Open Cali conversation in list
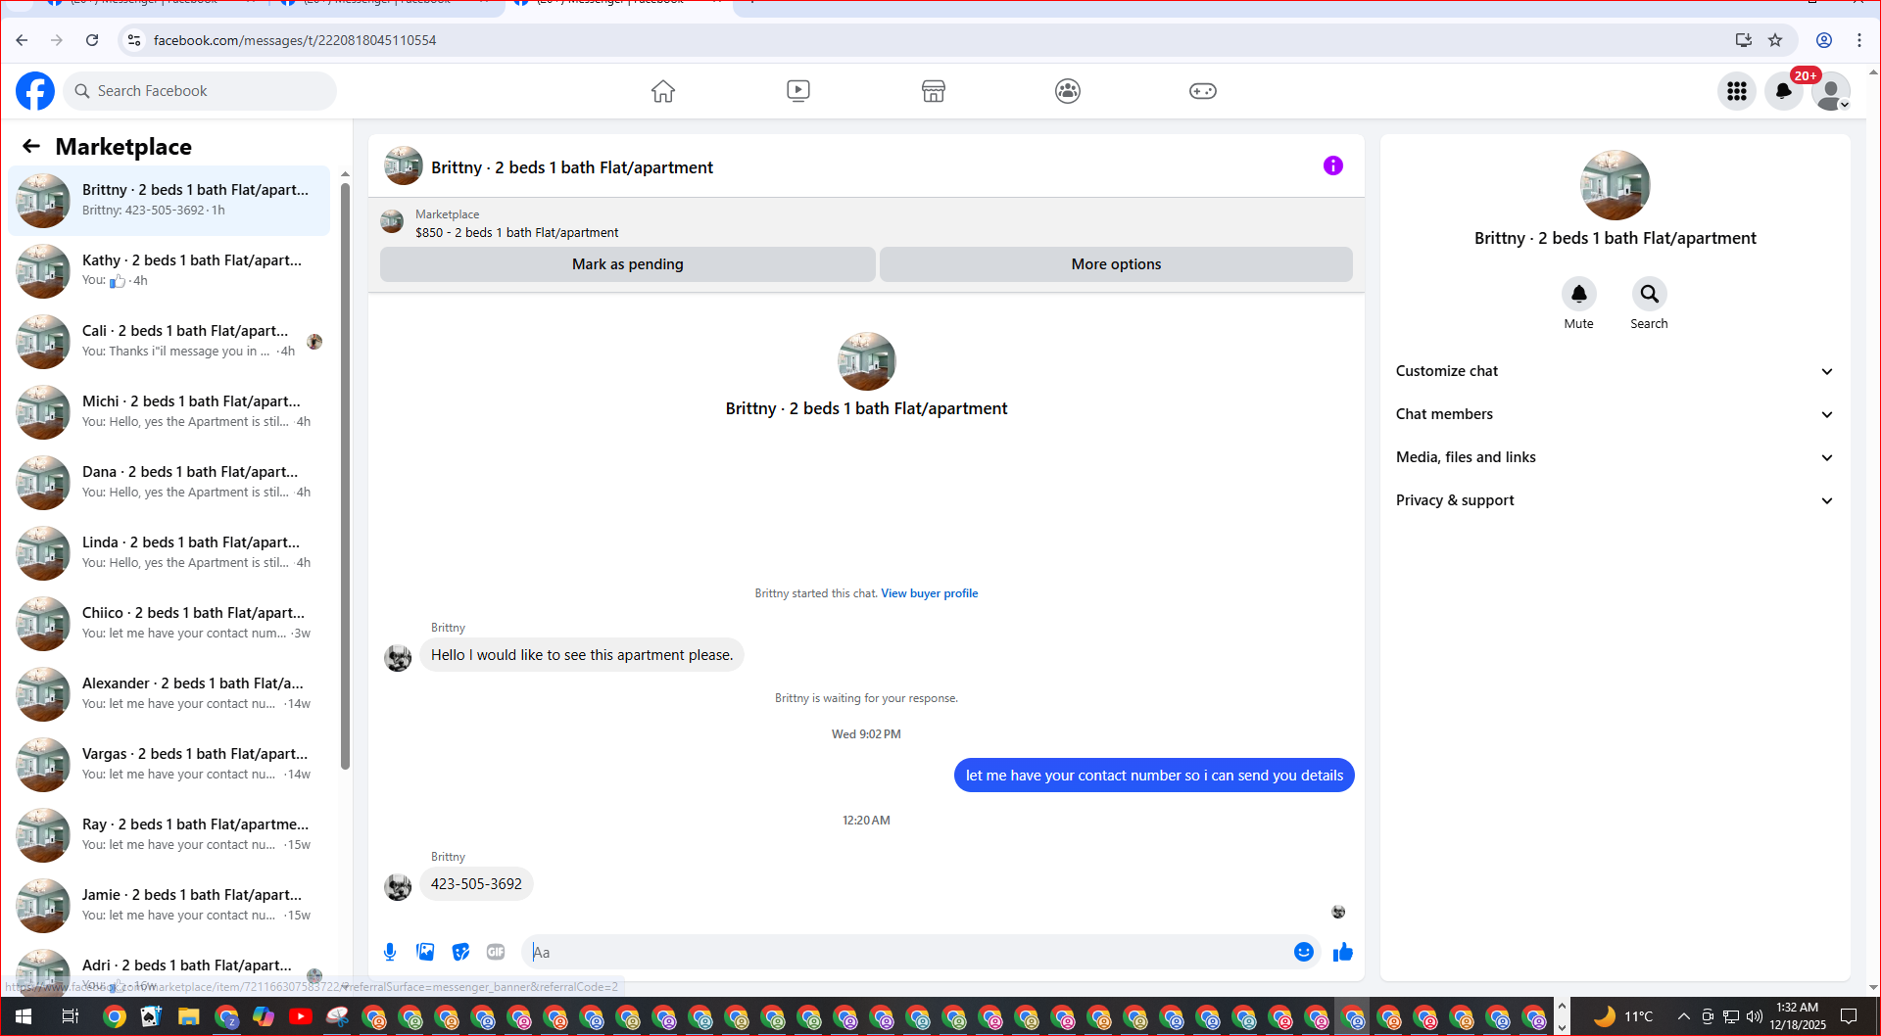The width and height of the screenshot is (1881, 1036). [x=169, y=342]
